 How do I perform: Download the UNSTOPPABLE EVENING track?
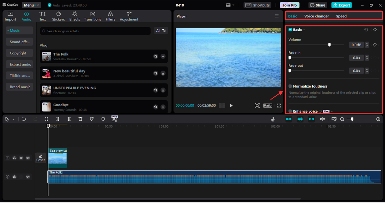coord(163,90)
